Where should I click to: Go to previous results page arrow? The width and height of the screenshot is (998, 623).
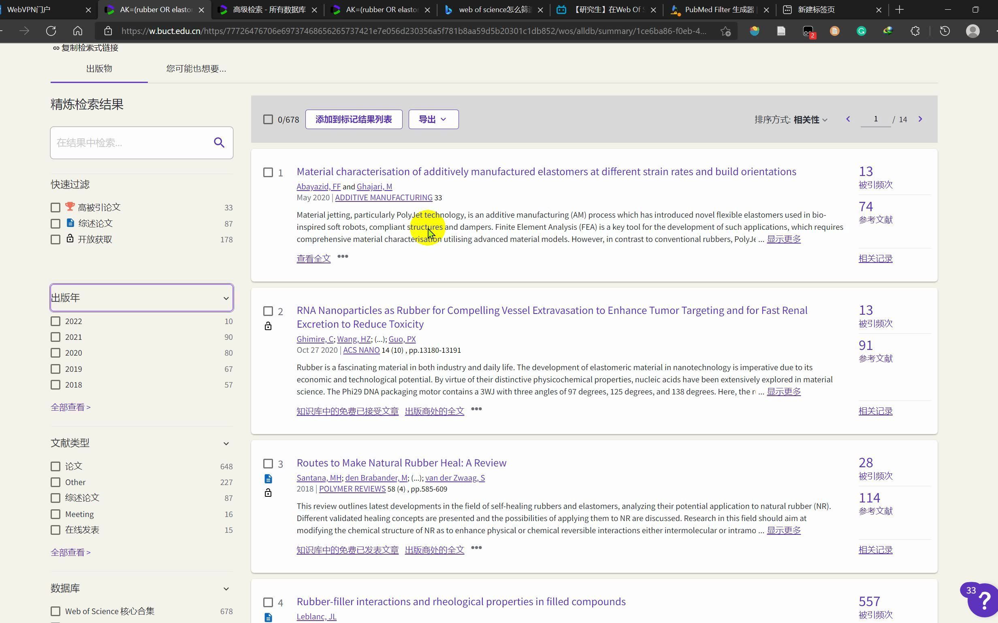click(x=848, y=119)
